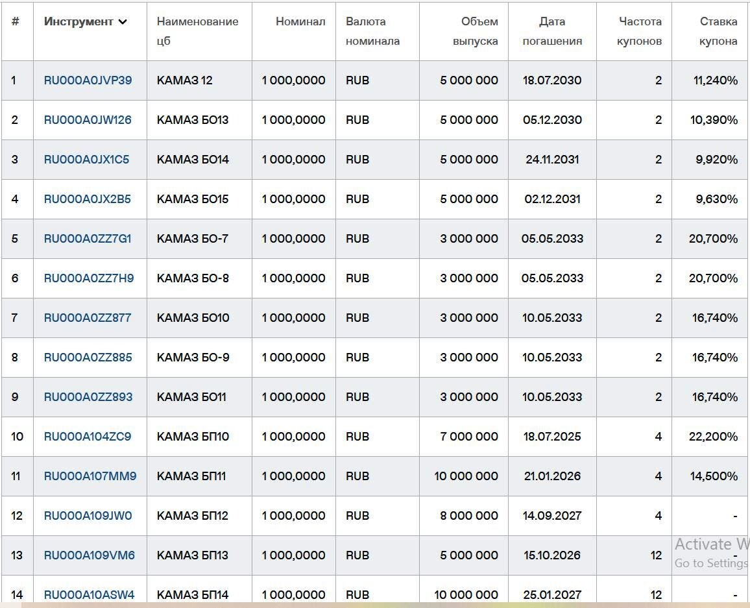Click the Инструмент column header label
The height and width of the screenshot is (608, 750).
[x=79, y=21]
